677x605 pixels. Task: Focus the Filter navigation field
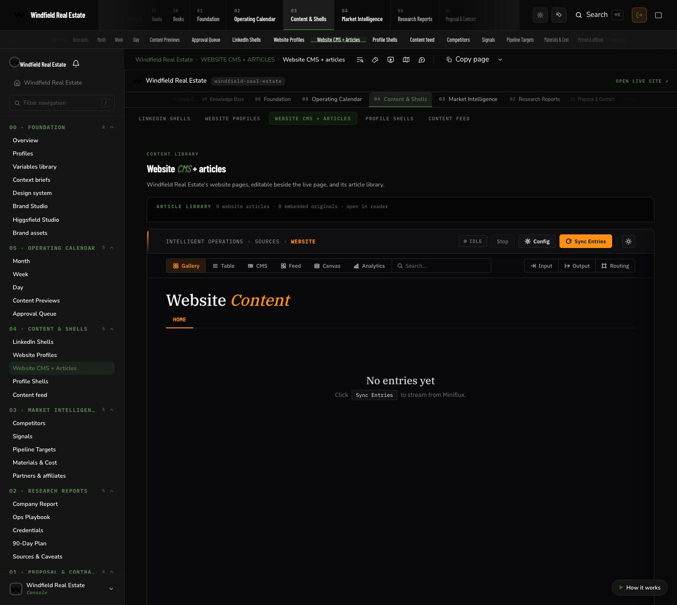62,103
